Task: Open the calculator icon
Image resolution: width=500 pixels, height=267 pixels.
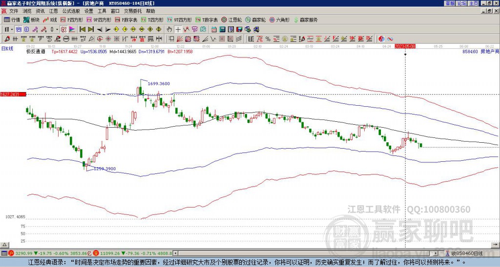Action: [x=222, y=30]
